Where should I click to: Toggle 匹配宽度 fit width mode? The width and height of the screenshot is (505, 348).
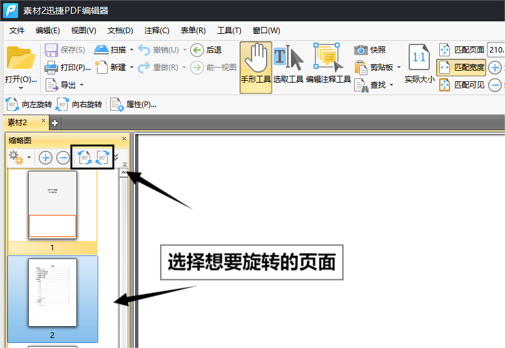click(x=462, y=68)
